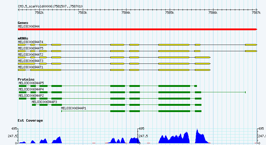Screen dimensions: 266x145
Task: Open transcript label MELO3C006944T2
Action: tap(30, 55)
